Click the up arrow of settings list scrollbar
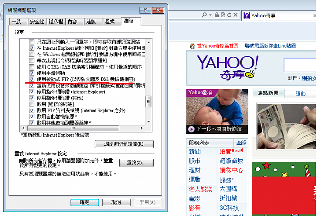The width and height of the screenshot is (317, 216). (x=149, y=42)
